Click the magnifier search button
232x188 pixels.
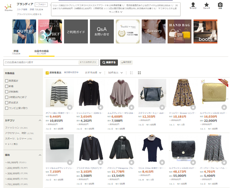(x=109, y=62)
